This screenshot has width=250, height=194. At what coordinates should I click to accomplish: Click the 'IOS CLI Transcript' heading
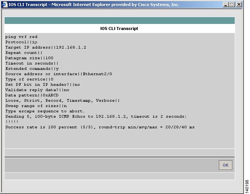click(x=119, y=28)
